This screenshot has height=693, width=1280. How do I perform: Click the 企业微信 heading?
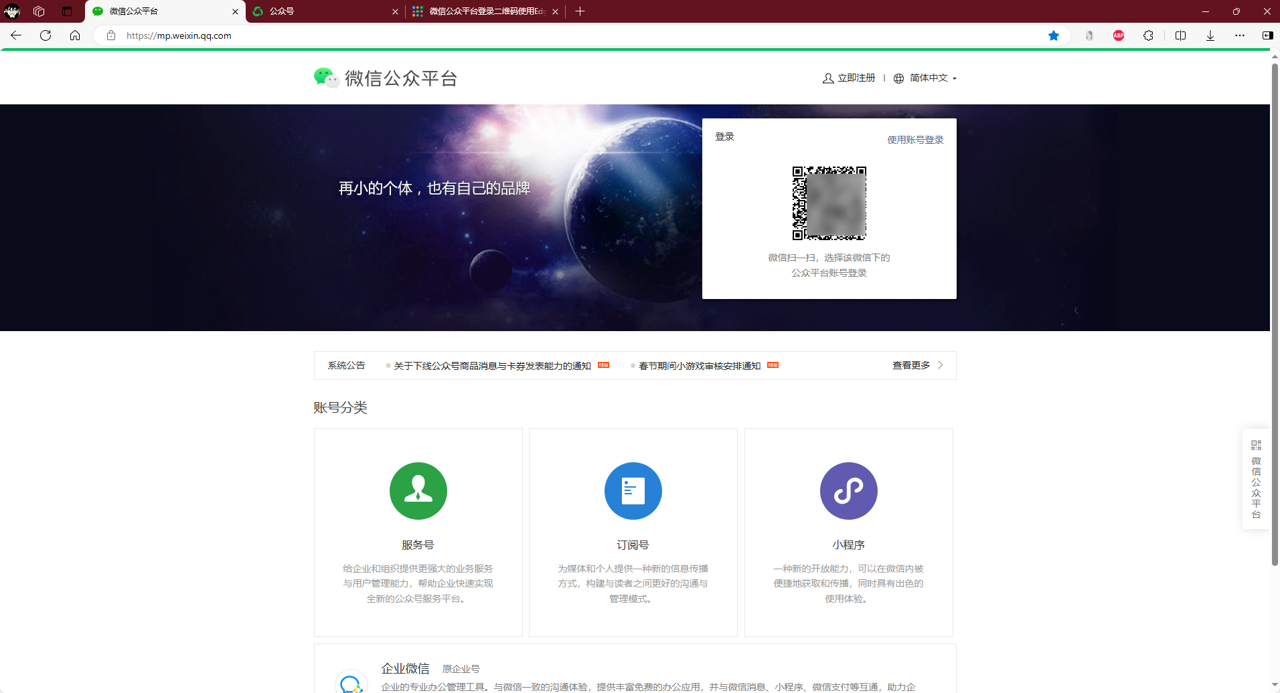click(x=405, y=668)
